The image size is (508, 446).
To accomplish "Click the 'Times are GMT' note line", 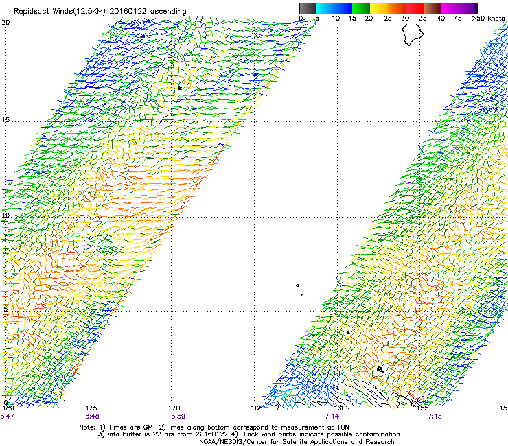I will [214, 427].
